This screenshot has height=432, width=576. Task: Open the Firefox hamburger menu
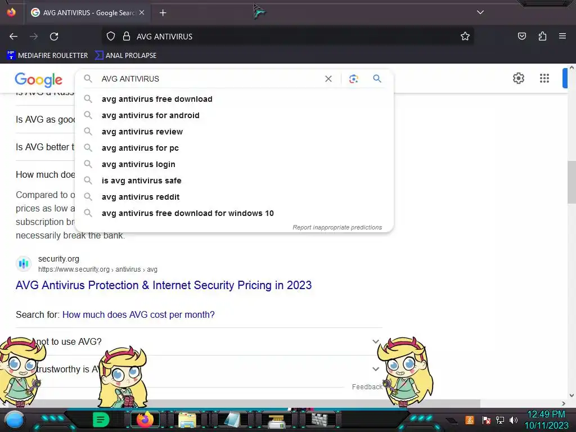tap(562, 36)
